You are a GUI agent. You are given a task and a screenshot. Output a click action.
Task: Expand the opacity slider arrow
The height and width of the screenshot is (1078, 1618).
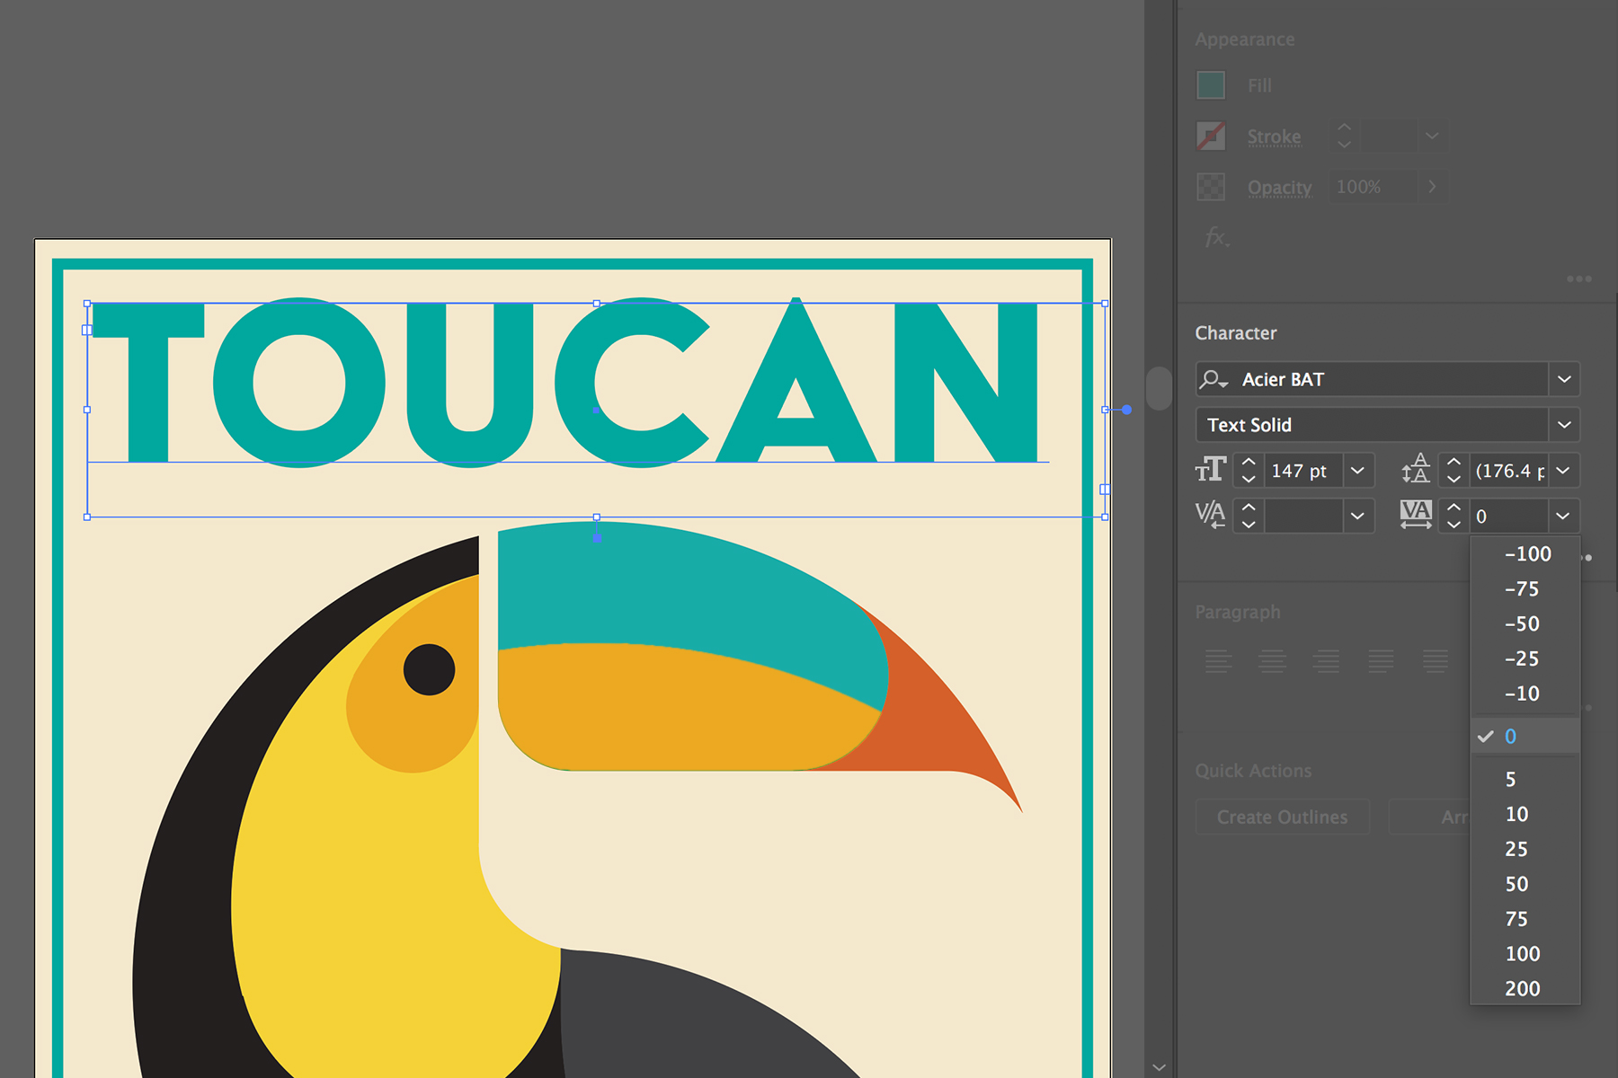click(1432, 187)
